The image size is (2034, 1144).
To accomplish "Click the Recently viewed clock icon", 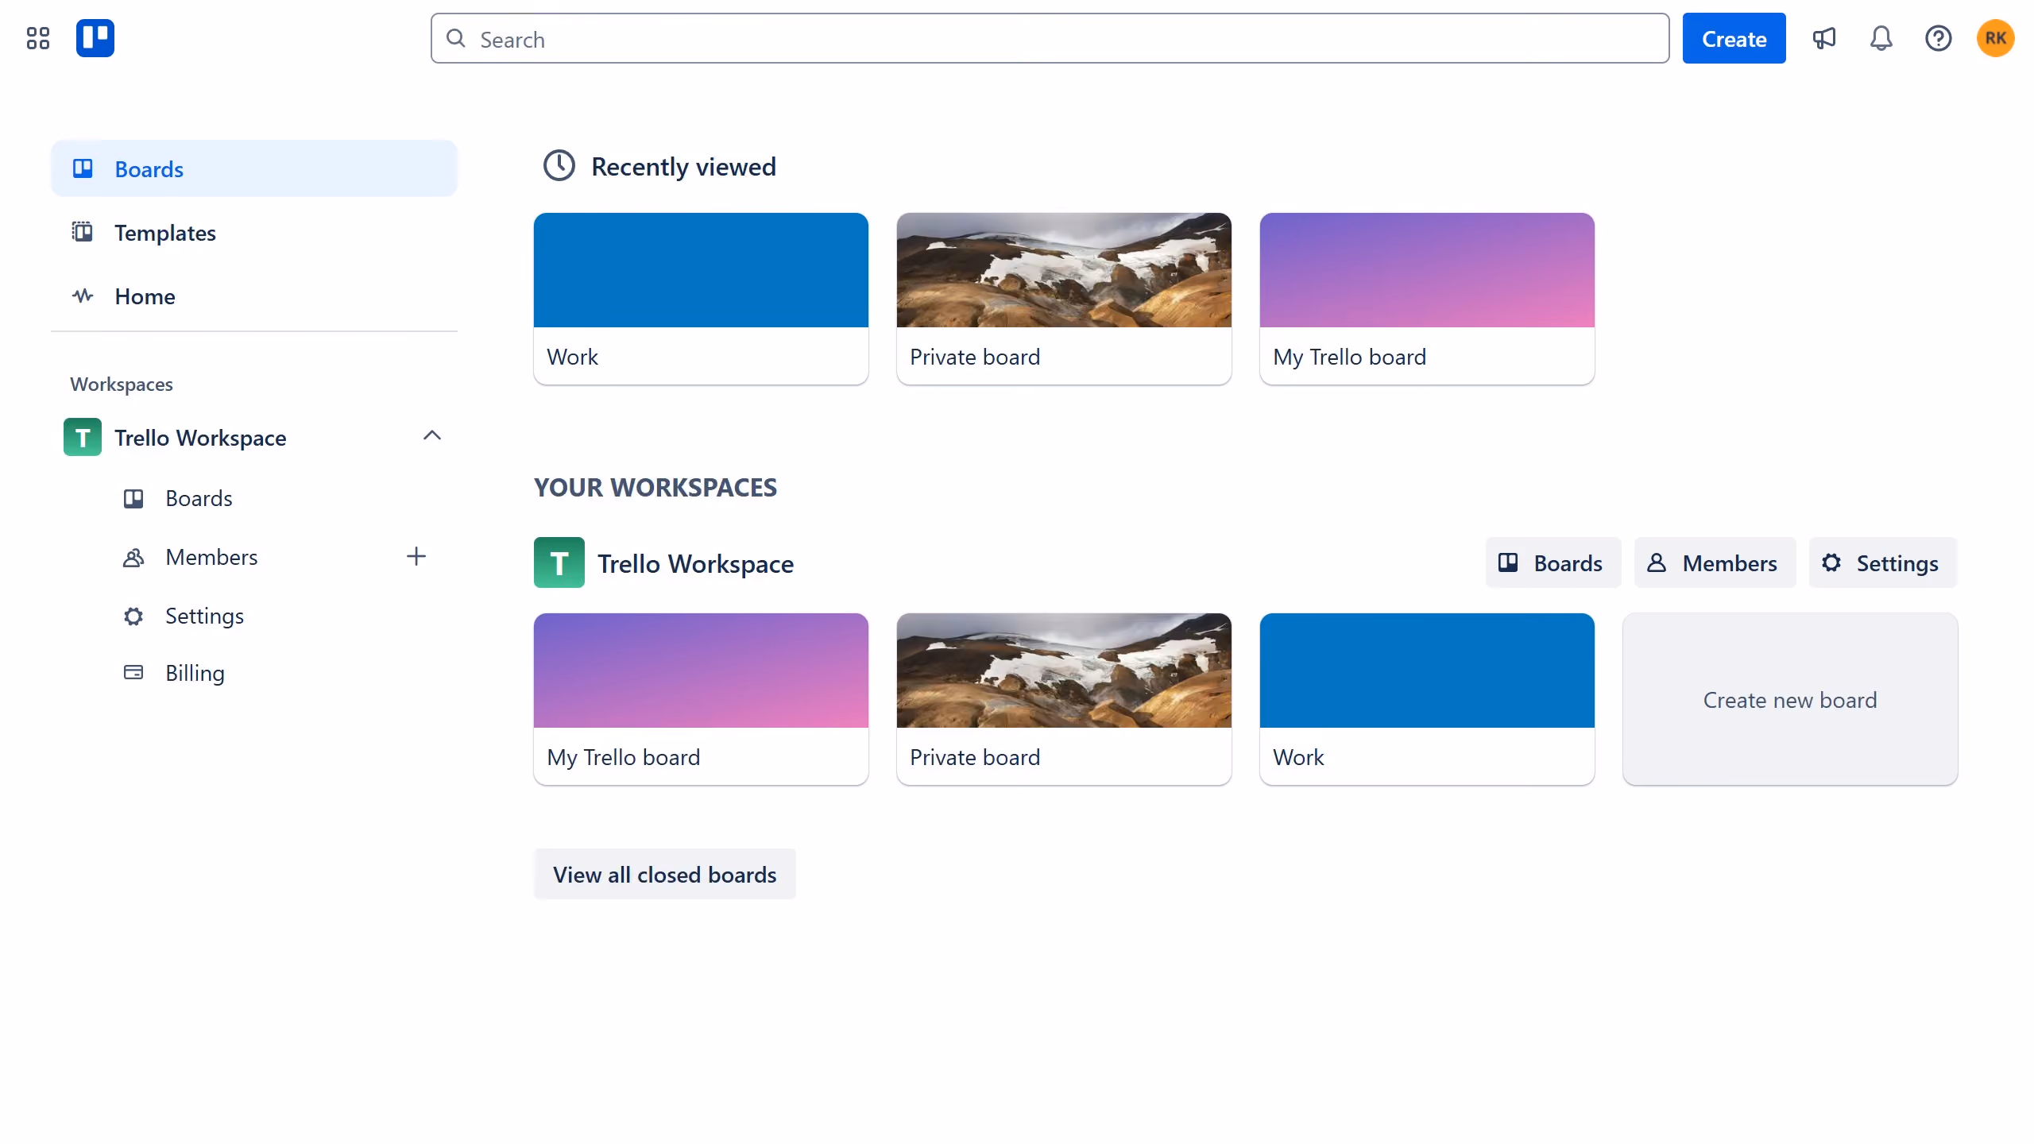I will click(x=559, y=166).
